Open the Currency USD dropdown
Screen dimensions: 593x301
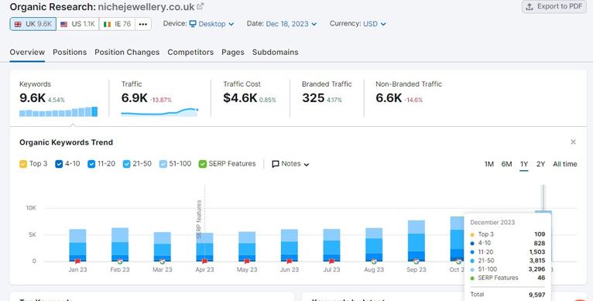coord(375,24)
